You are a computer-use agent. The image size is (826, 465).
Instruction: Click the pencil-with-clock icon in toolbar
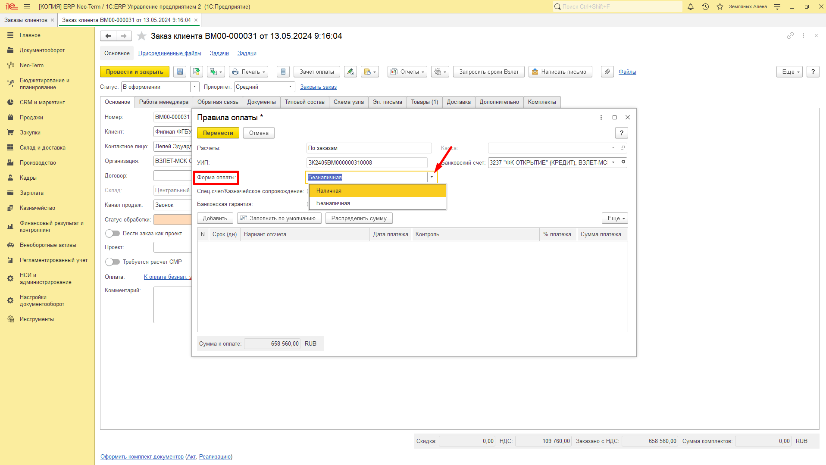(350, 72)
